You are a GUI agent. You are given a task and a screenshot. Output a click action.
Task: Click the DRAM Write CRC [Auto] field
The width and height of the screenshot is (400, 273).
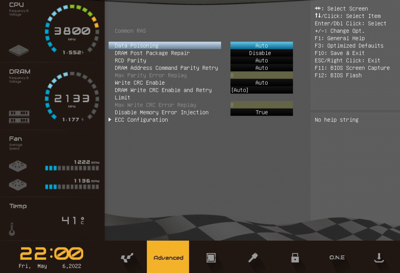tap(262, 90)
